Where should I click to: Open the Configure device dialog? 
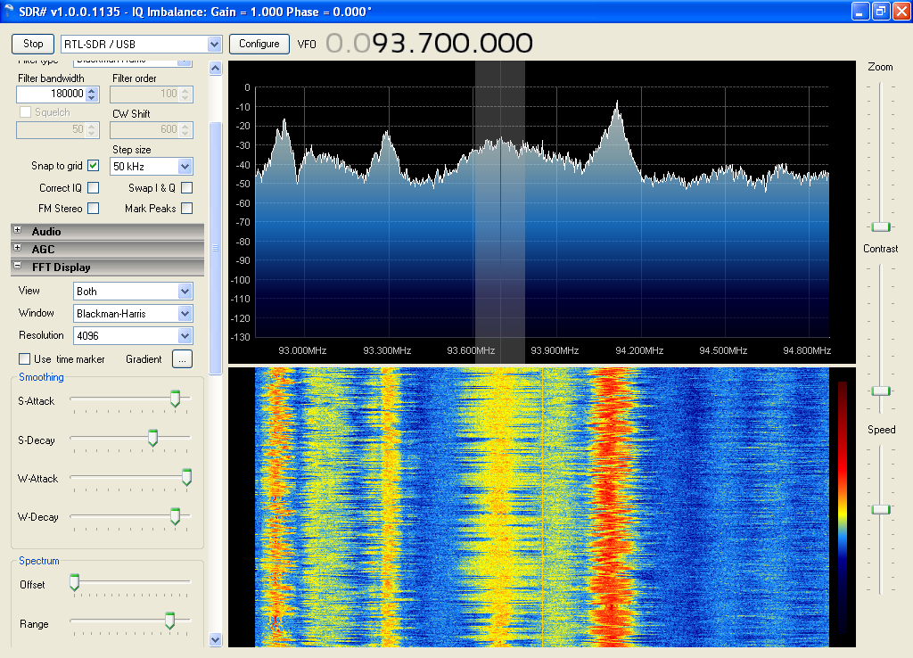click(x=259, y=44)
